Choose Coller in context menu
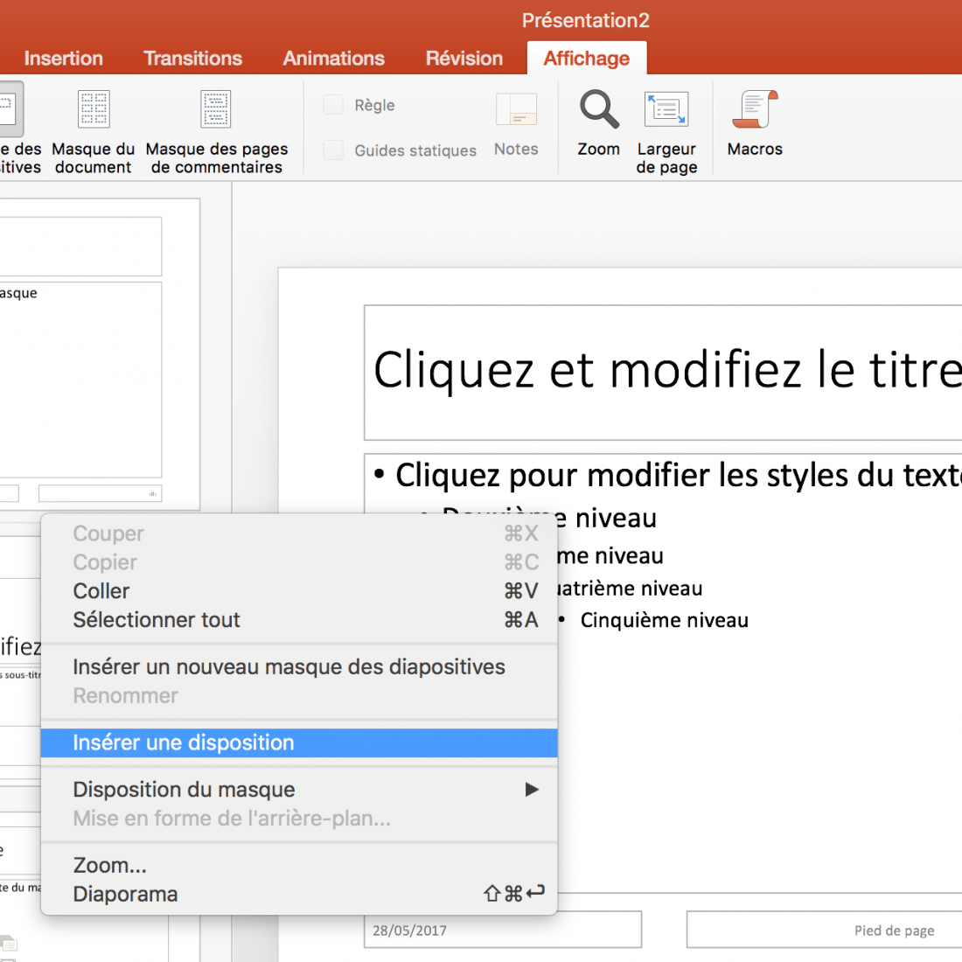This screenshot has width=962, height=962. point(299,591)
